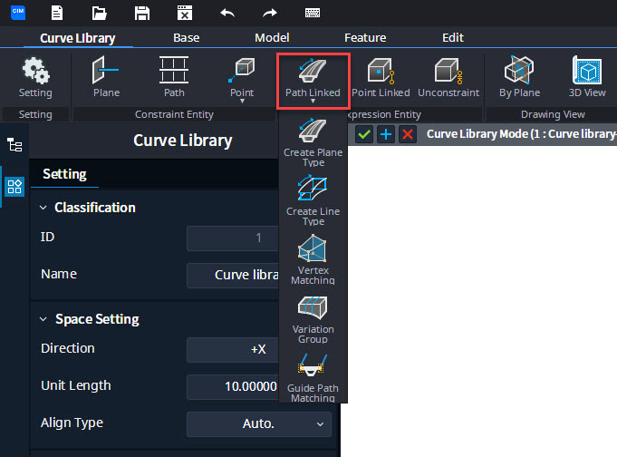
Task: Click the Unit Length value field
Action: (x=233, y=386)
